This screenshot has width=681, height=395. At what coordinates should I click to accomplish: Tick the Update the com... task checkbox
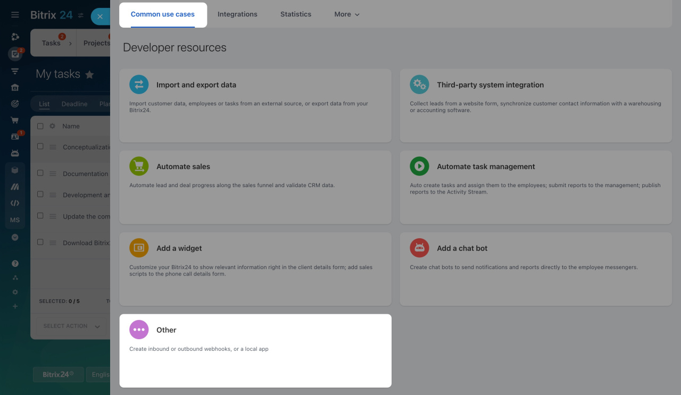[x=40, y=215]
